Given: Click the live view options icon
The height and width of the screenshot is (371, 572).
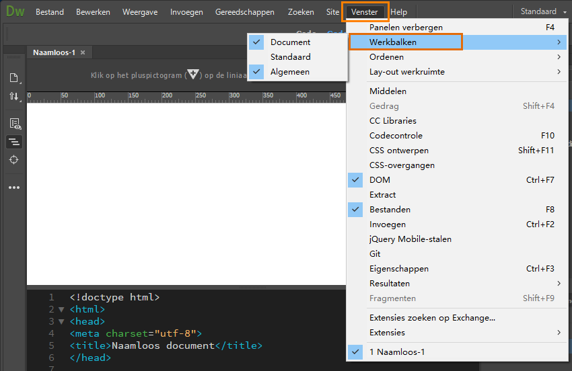Looking at the screenshot, I should click(14, 123).
